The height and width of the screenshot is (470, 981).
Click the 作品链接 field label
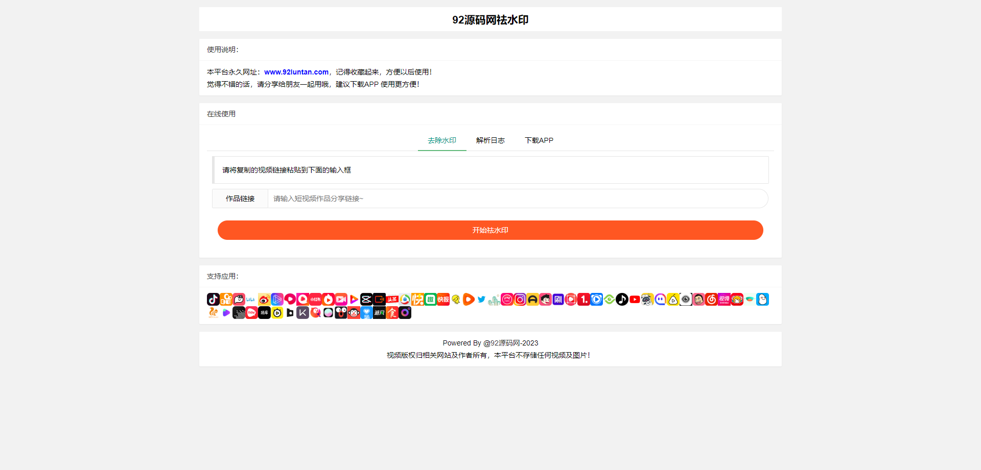point(240,199)
